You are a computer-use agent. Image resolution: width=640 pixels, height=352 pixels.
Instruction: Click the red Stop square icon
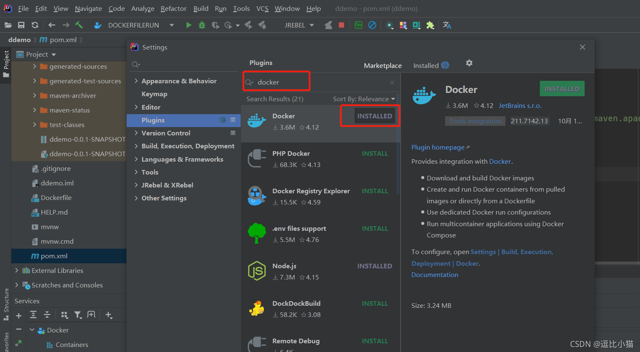pyautogui.click(x=341, y=25)
